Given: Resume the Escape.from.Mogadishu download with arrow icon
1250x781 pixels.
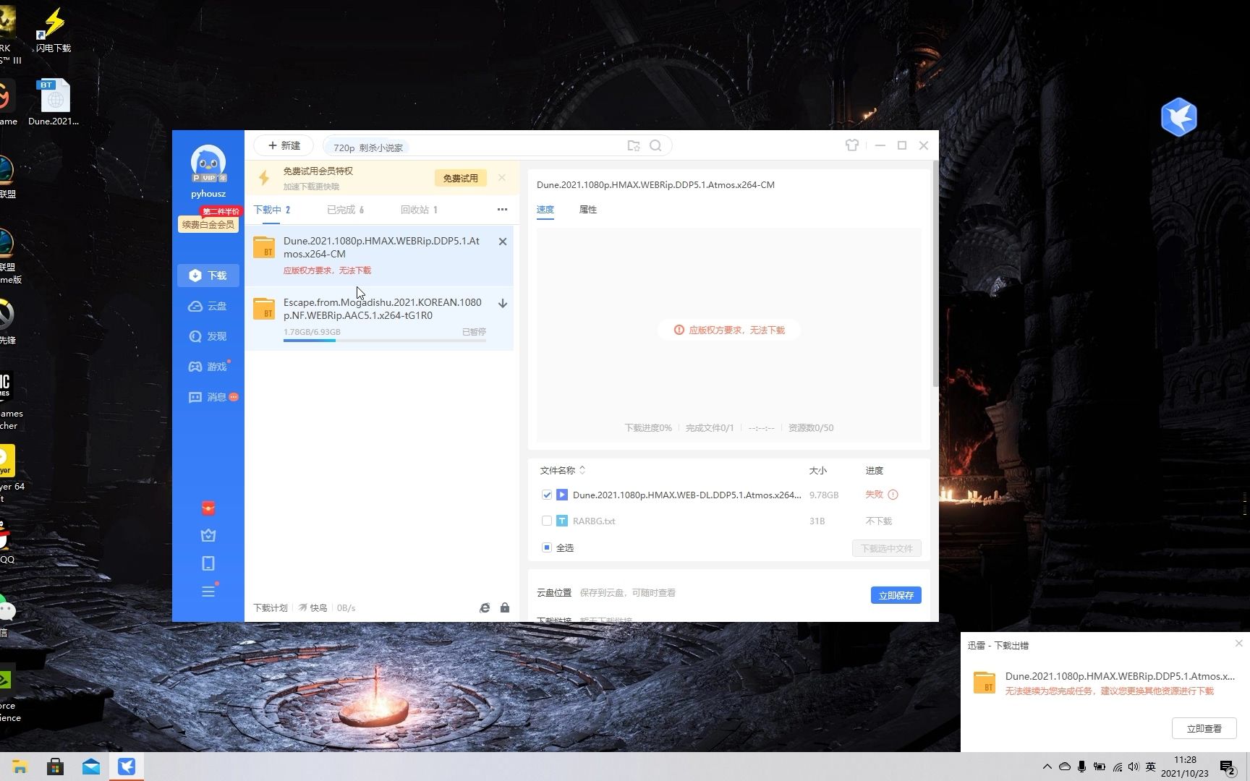Looking at the screenshot, I should pyautogui.click(x=503, y=303).
